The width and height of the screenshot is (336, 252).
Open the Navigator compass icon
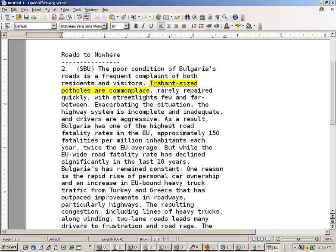(x=195, y=17)
